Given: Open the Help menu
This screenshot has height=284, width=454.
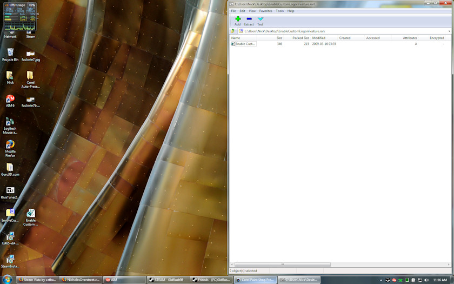Looking at the screenshot, I should [291, 11].
